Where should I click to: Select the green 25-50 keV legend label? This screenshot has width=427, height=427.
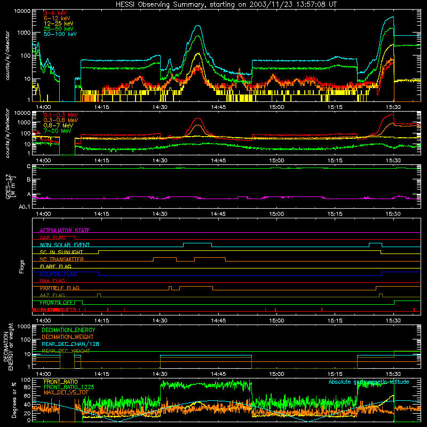click(x=58, y=29)
